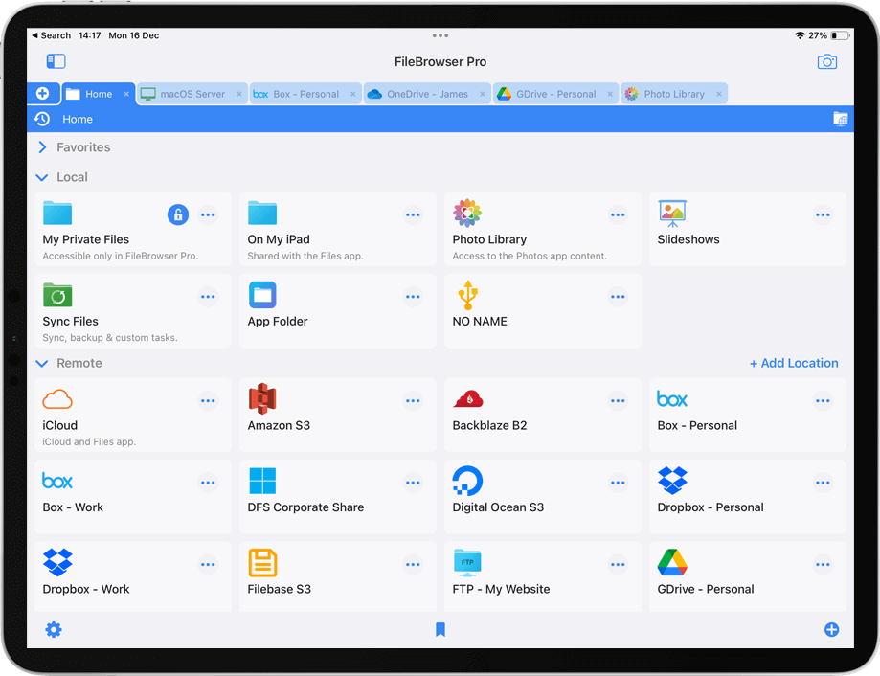Click the bookmark icon in bottom bar
880x676 pixels.
(440, 629)
